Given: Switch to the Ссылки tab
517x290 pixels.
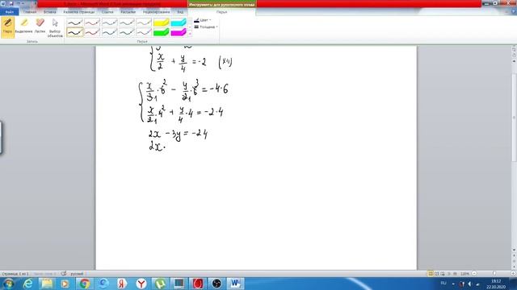Looking at the screenshot, I should (107, 12).
